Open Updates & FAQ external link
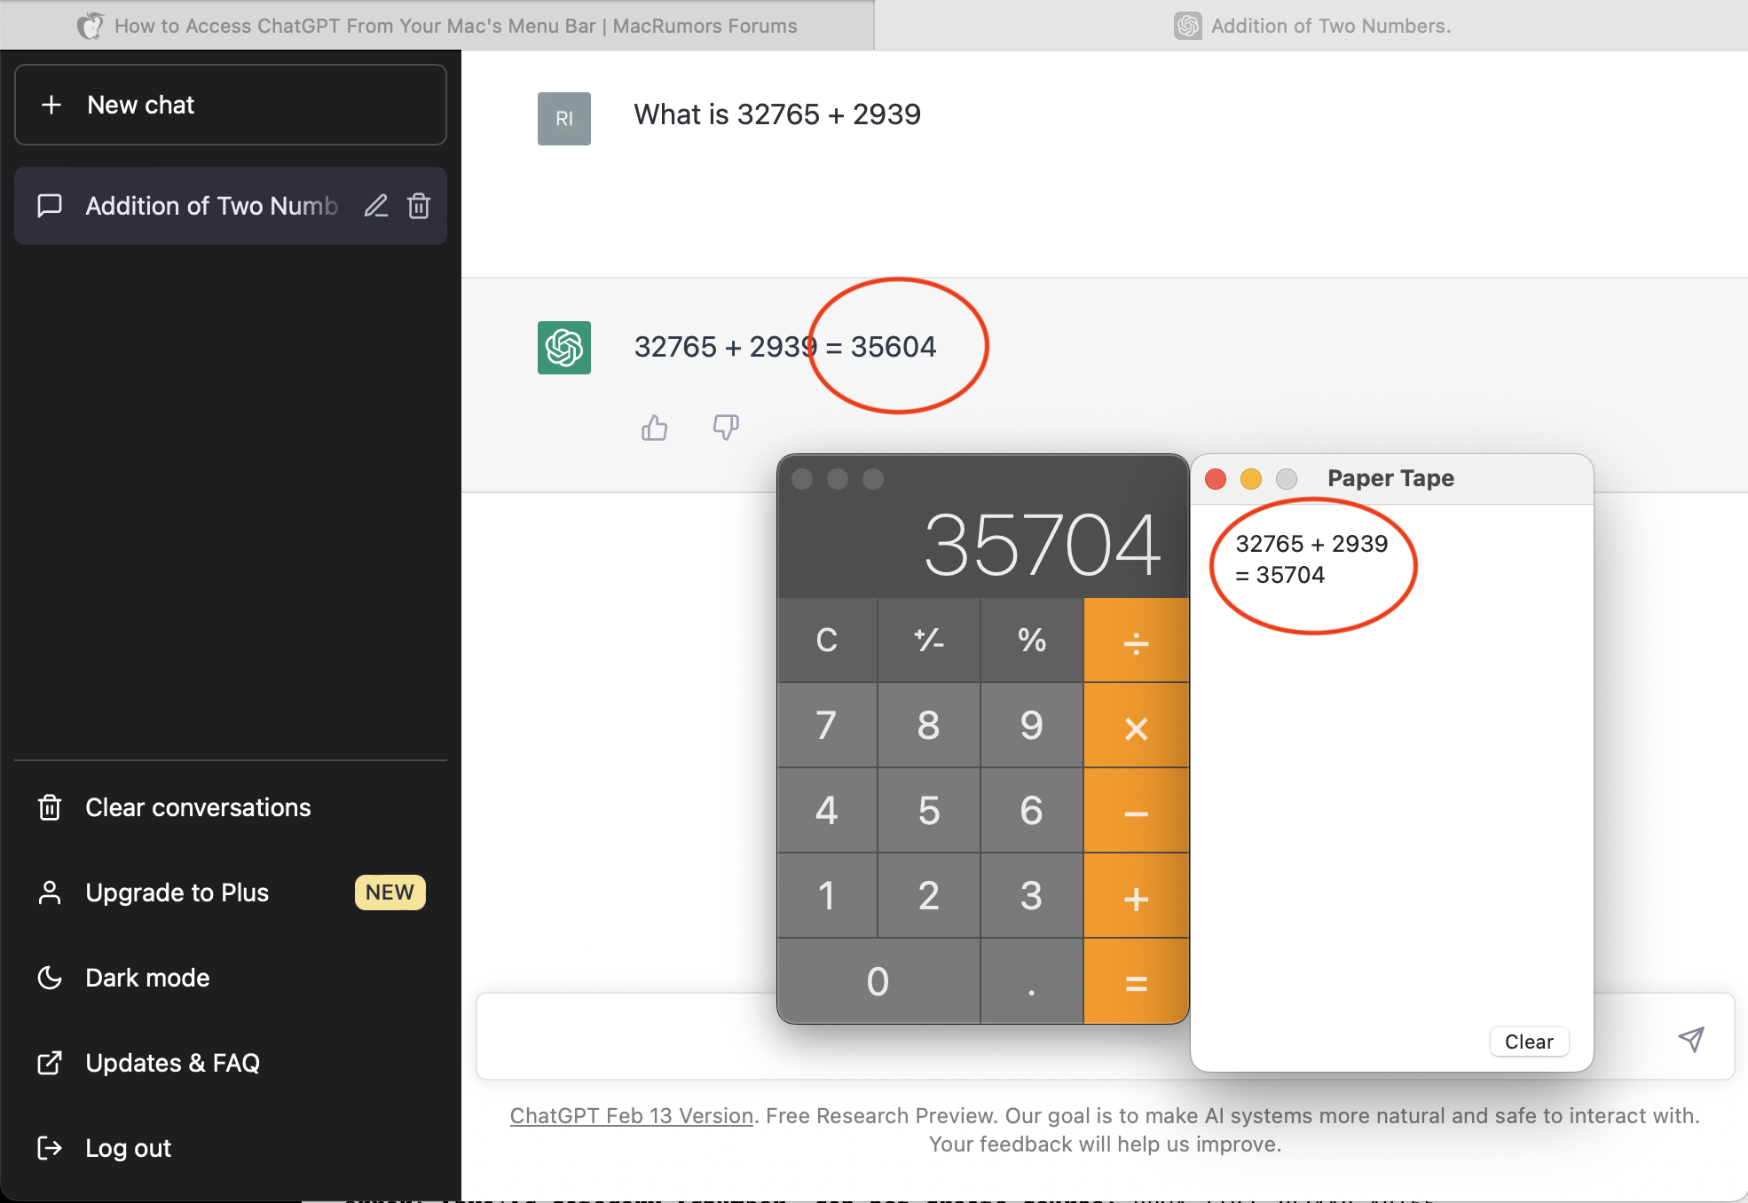 [172, 1063]
